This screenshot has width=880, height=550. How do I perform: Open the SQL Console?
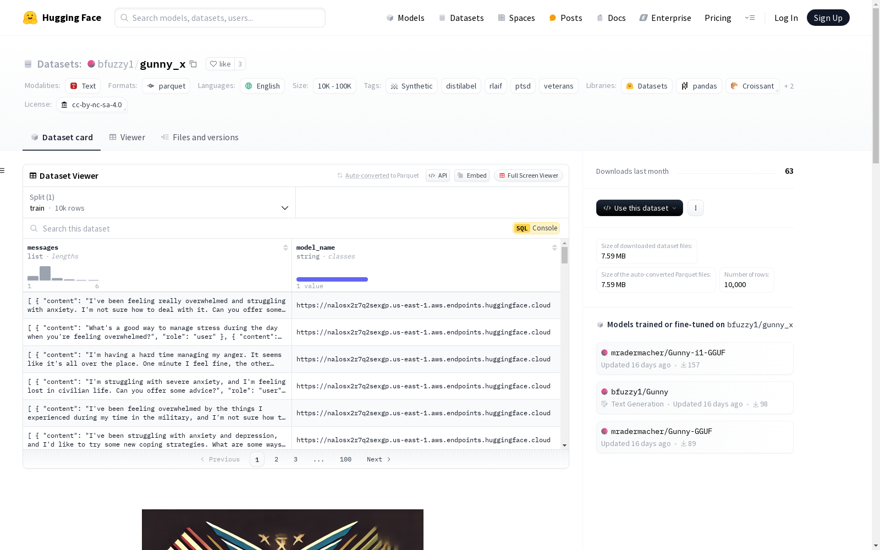click(x=536, y=228)
